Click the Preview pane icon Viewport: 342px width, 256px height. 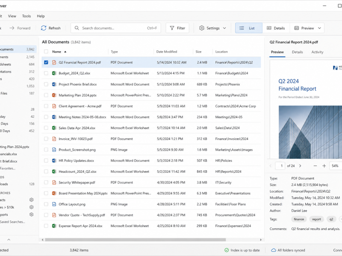297,28
